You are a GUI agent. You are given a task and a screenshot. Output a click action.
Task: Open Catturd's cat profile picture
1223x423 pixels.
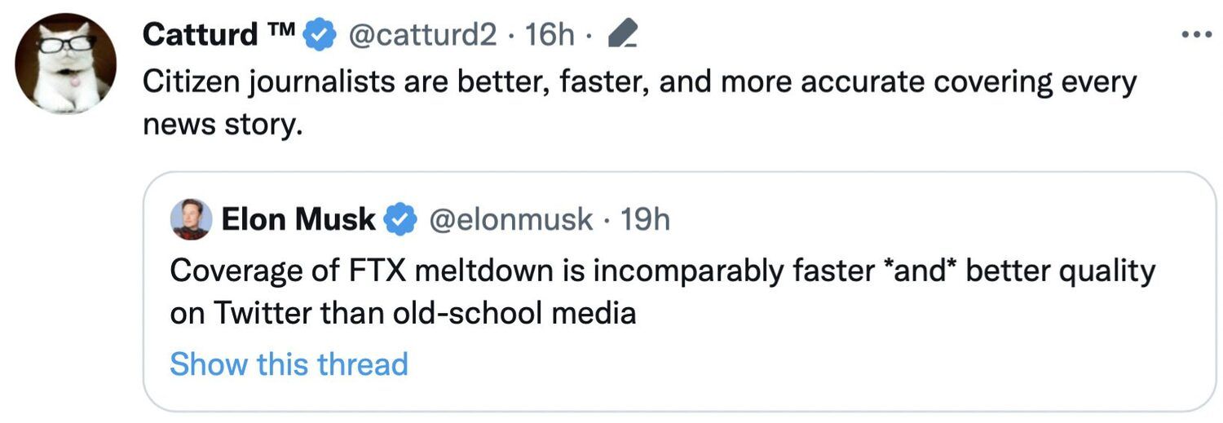tap(66, 64)
